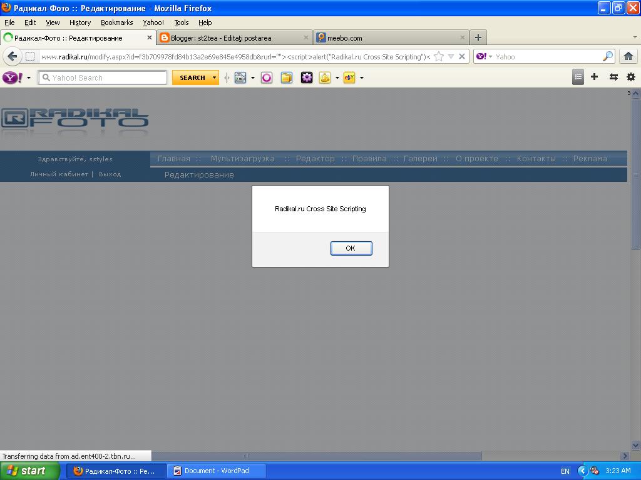Open the File menu
The width and height of the screenshot is (641, 480).
(x=9, y=22)
